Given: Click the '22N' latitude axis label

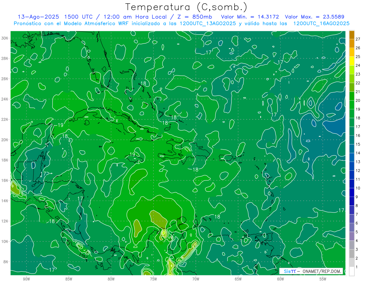Looking at the screenshot, I should pos(5,119).
